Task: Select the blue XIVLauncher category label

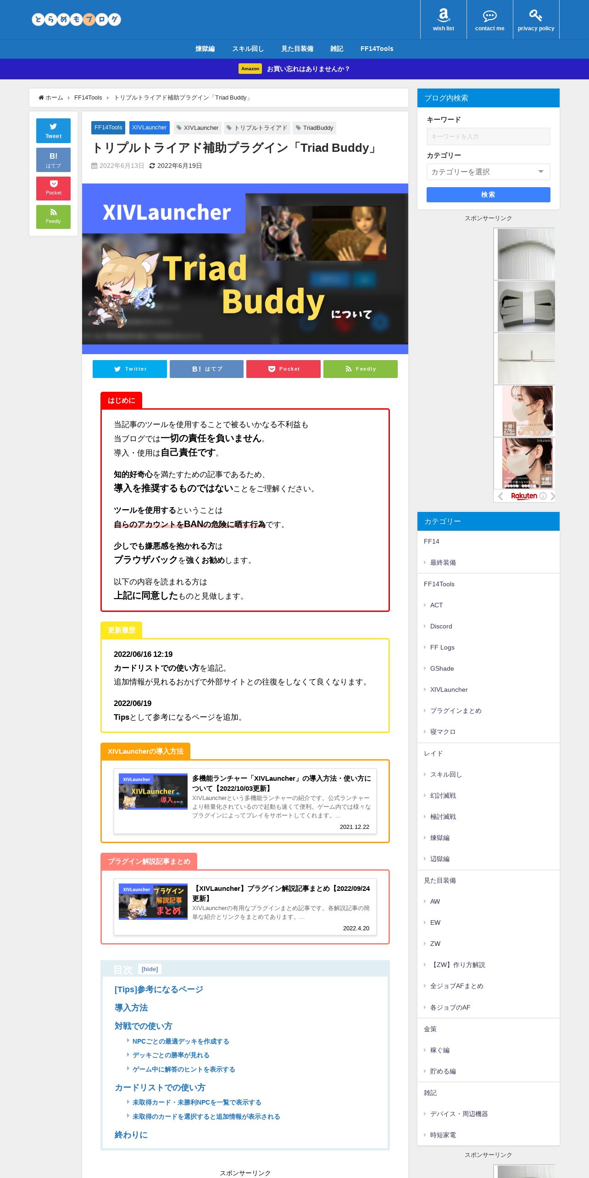Action: pyautogui.click(x=149, y=128)
